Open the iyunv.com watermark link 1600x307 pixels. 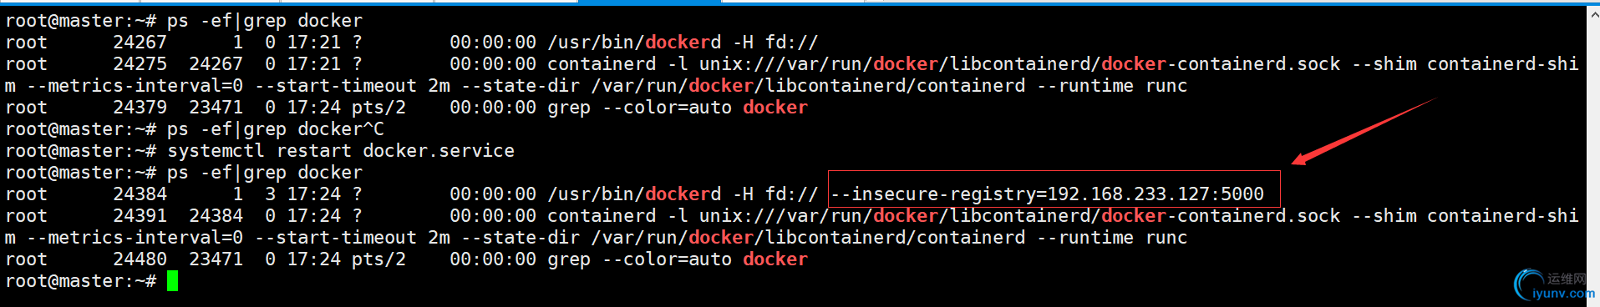[x=1564, y=294]
